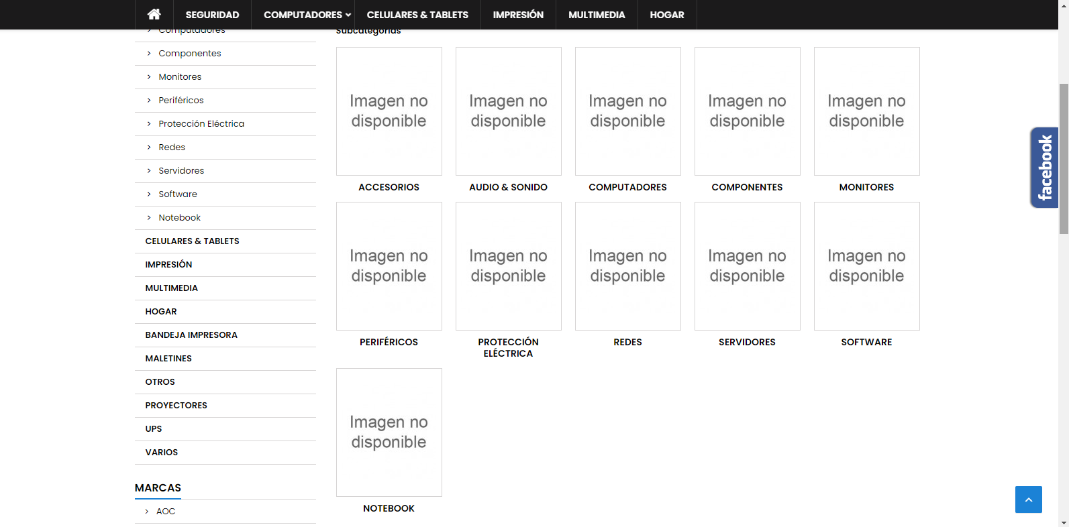Image resolution: width=1069 pixels, height=527 pixels.
Task: Open CELULARES & TABLETS in top navigation
Action: 417,15
